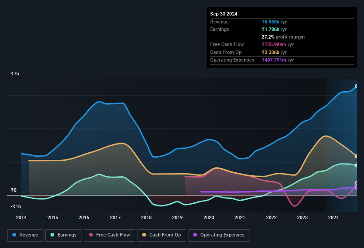
Task: Click the 2018 x-axis label
Action: point(146,217)
